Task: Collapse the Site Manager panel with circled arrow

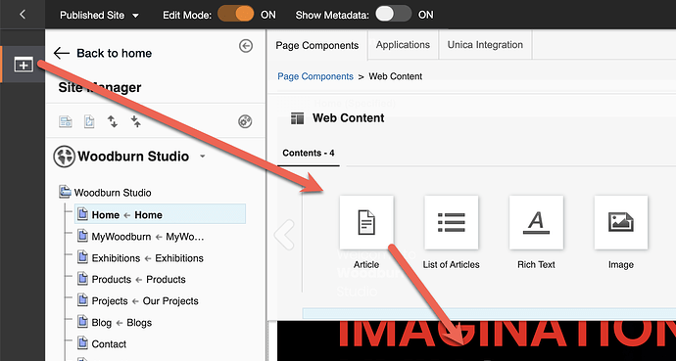Action: (x=246, y=46)
